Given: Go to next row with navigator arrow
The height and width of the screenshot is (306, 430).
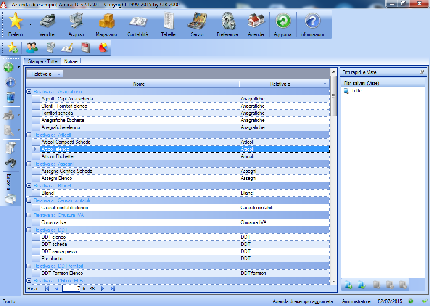Looking at the screenshot, I should pos(103,288).
